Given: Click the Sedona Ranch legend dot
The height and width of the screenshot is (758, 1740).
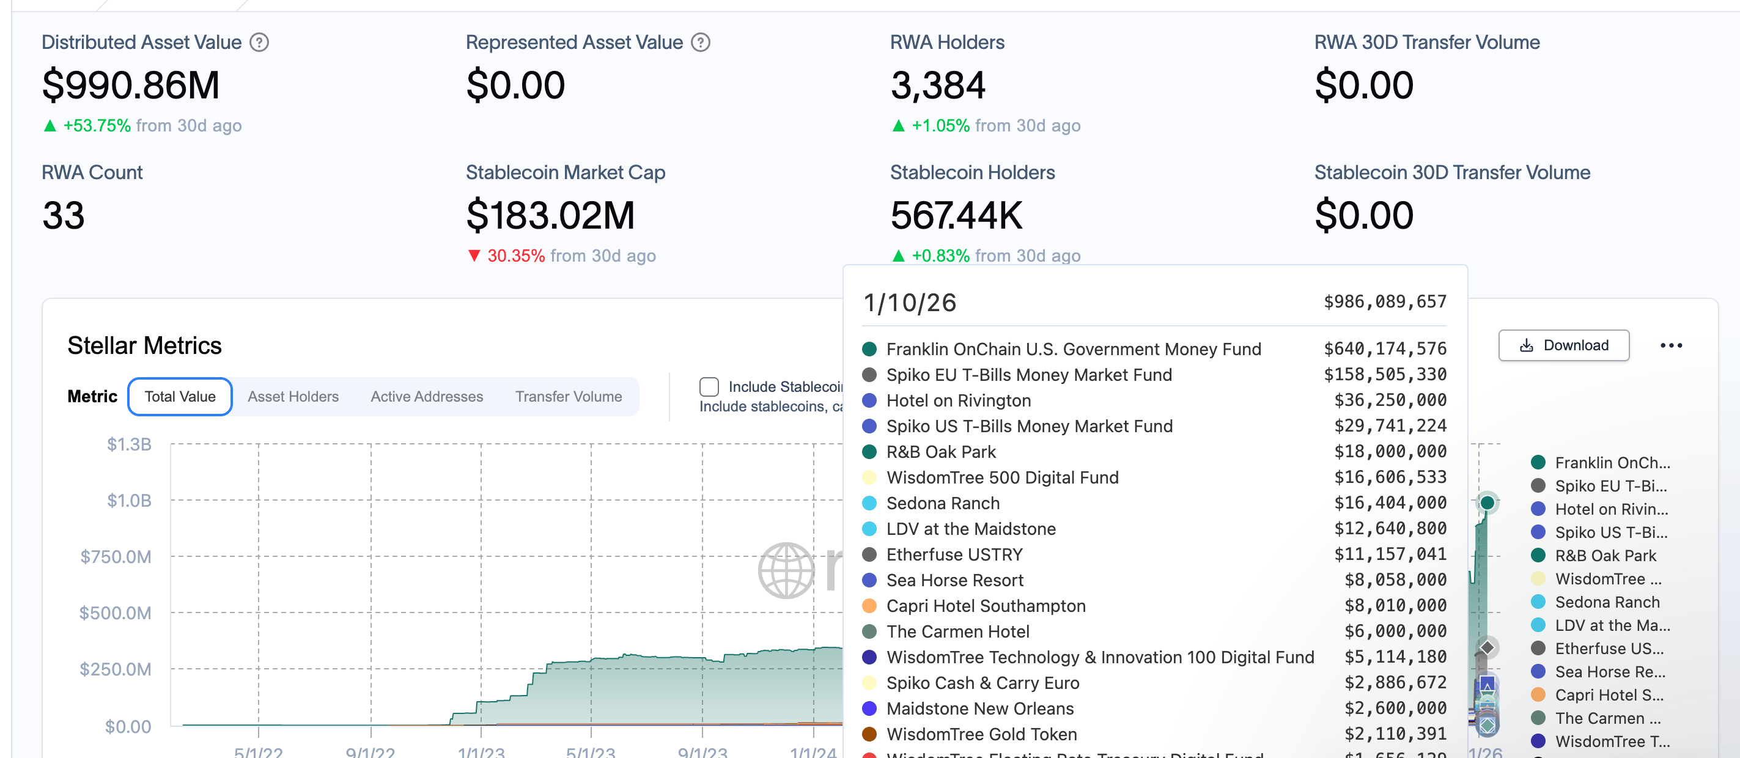Looking at the screenshot, I should (1539, 602).
